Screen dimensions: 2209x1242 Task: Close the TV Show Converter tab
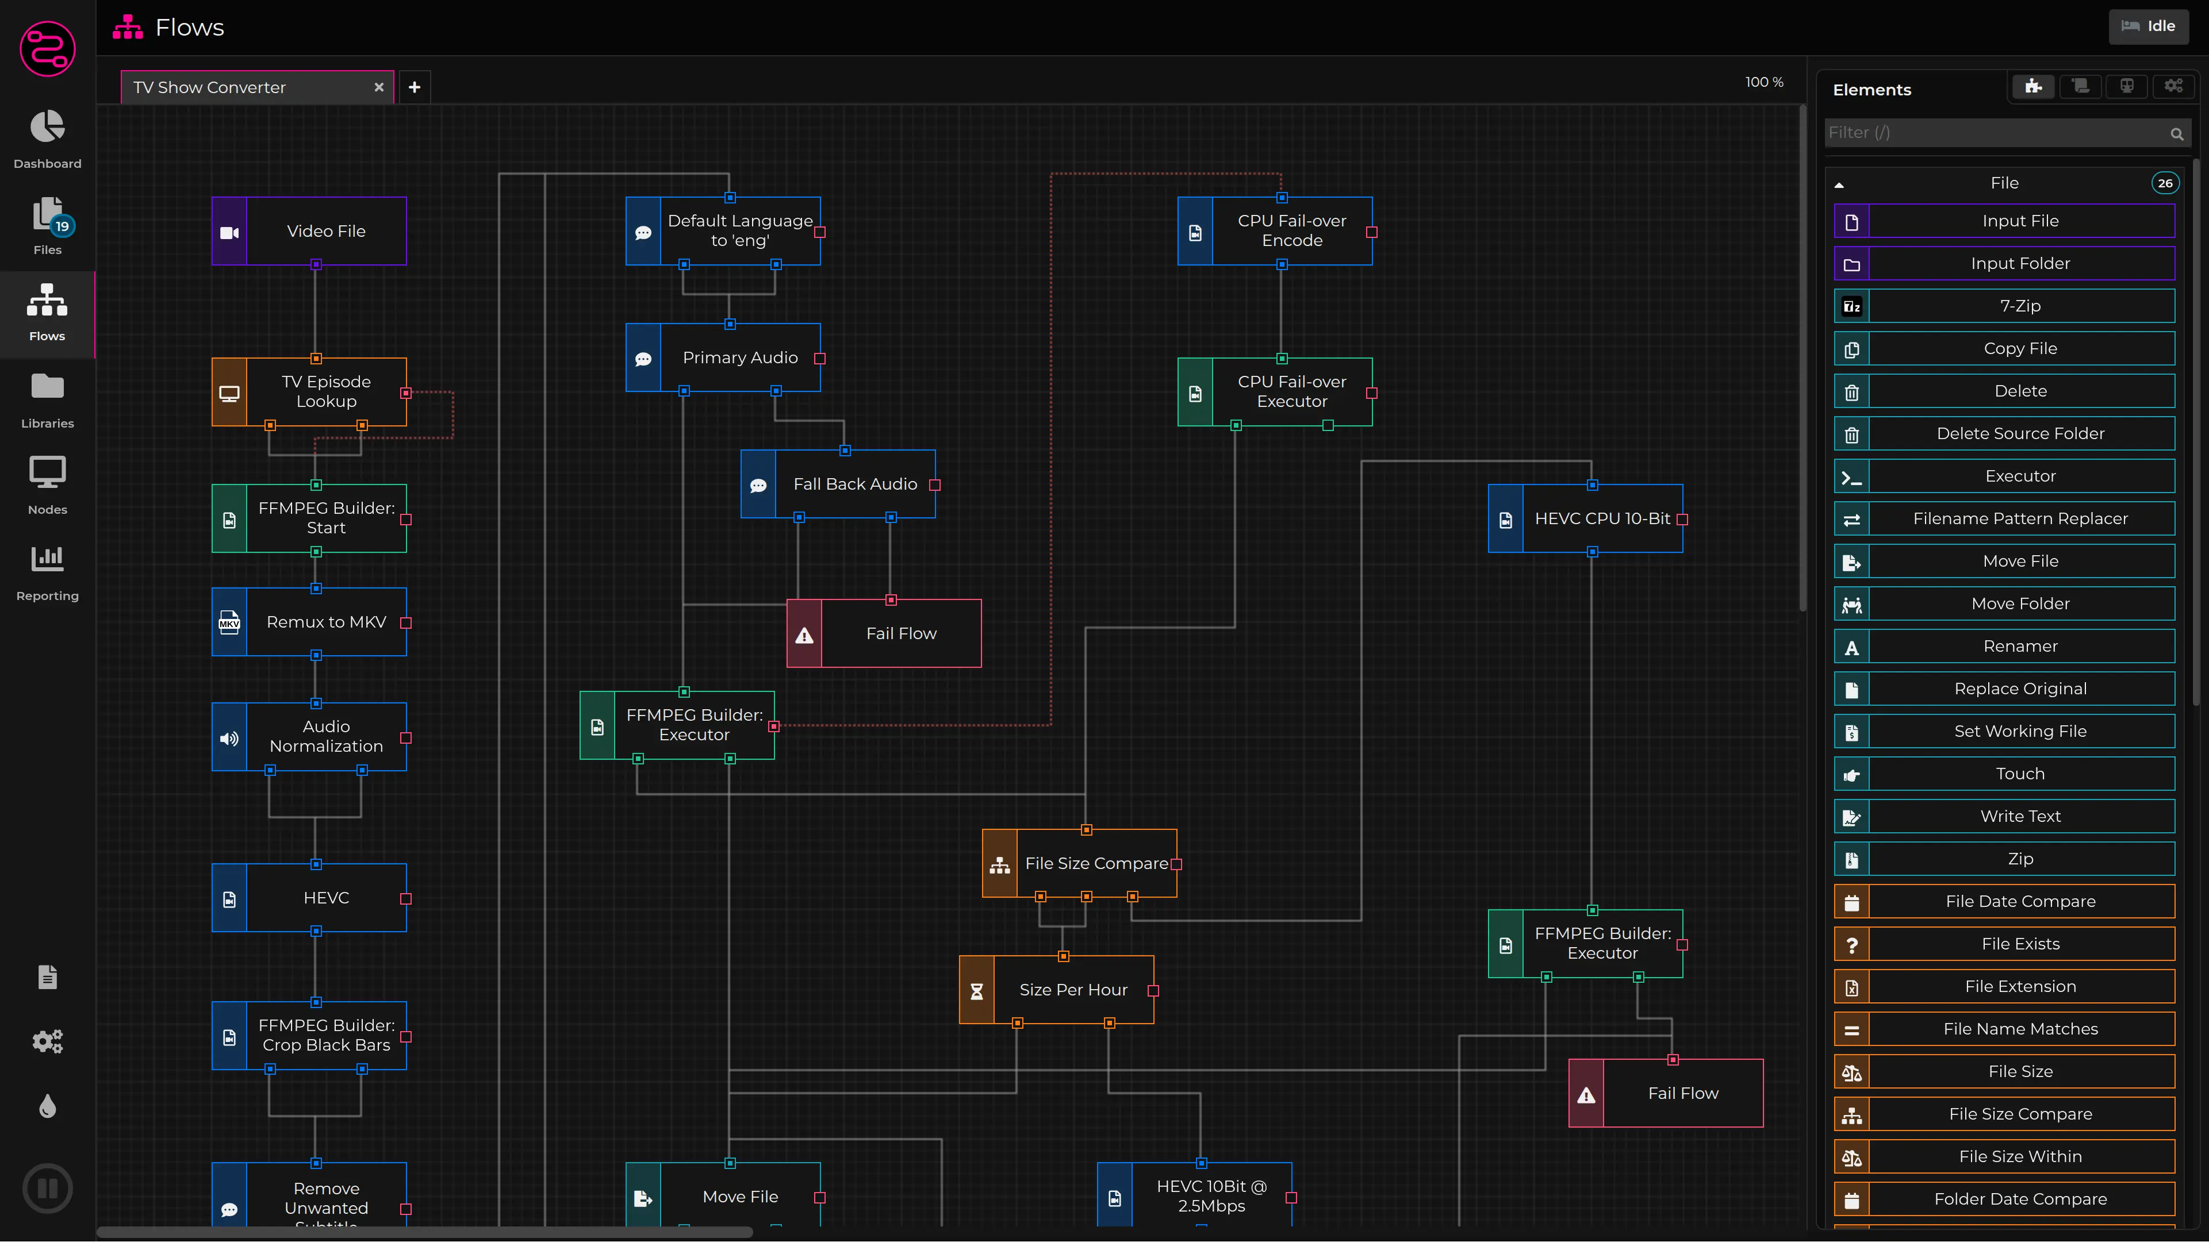click(x=378, y=87)
